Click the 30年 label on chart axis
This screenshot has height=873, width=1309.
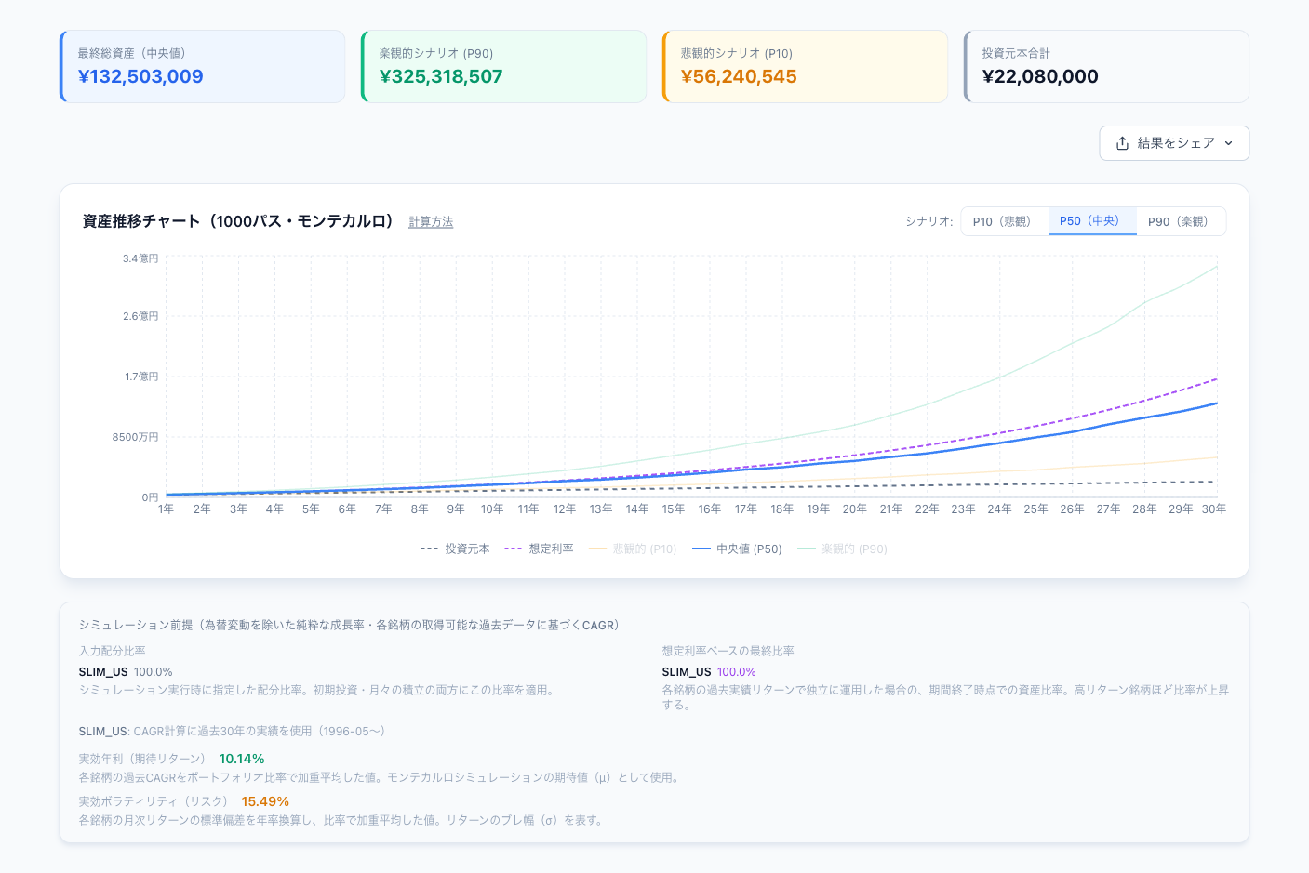pos(1213,509)
